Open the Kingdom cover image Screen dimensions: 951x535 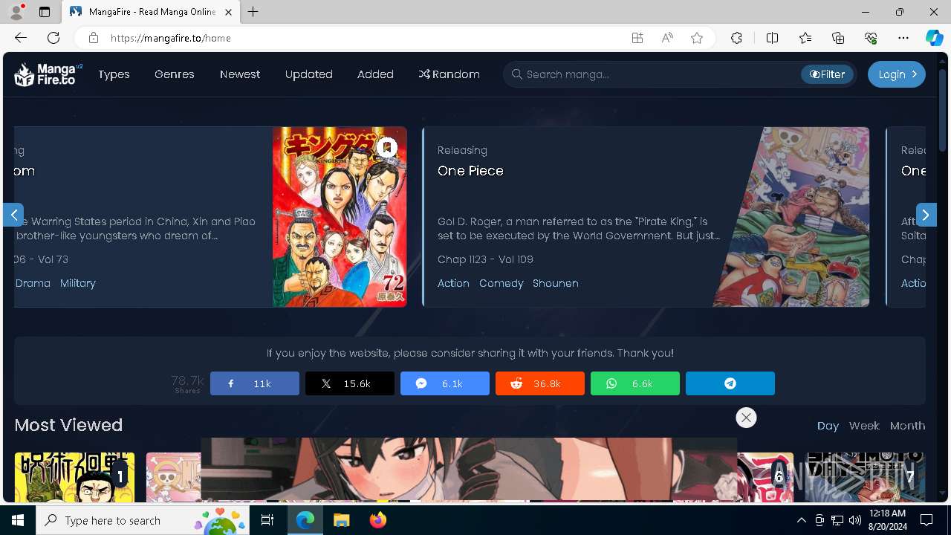[340, 217]
